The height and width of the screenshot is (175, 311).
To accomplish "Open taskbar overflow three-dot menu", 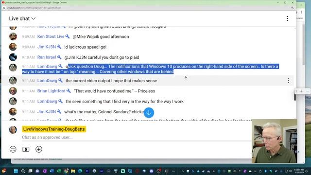I will [x=173, y=171].
